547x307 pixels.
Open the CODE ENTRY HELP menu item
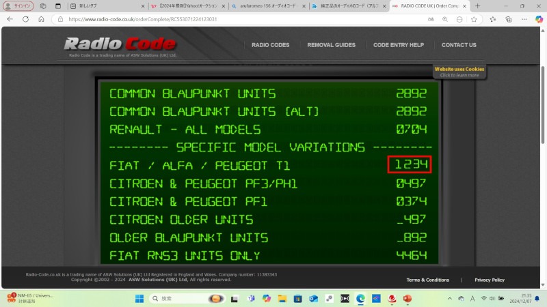pos(399,45)
